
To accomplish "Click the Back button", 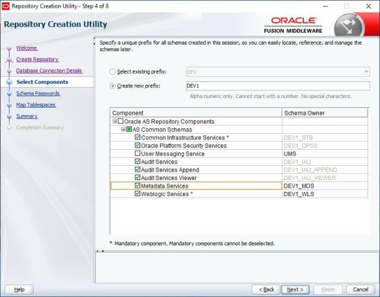I will click(266, 289).
